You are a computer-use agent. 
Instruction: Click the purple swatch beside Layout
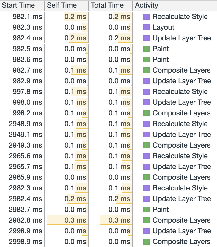coord(146,27)
